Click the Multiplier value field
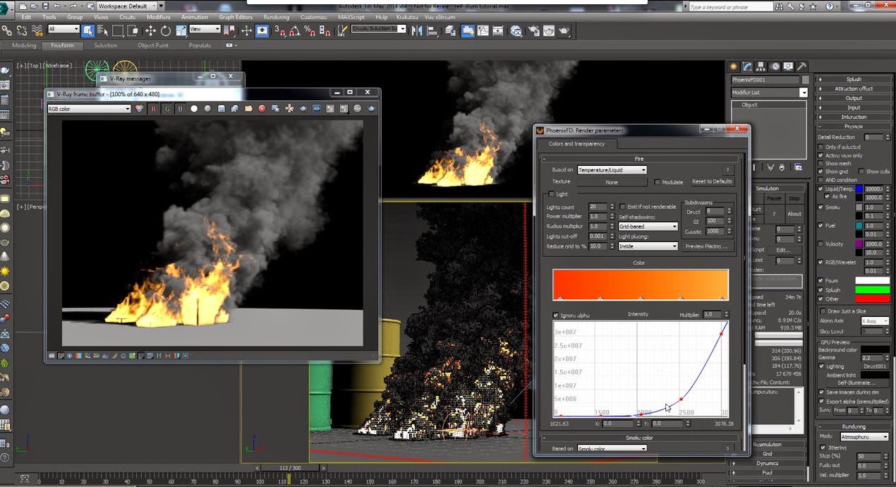Viewport: 896px width, 487px height. (x=713, y=315)
